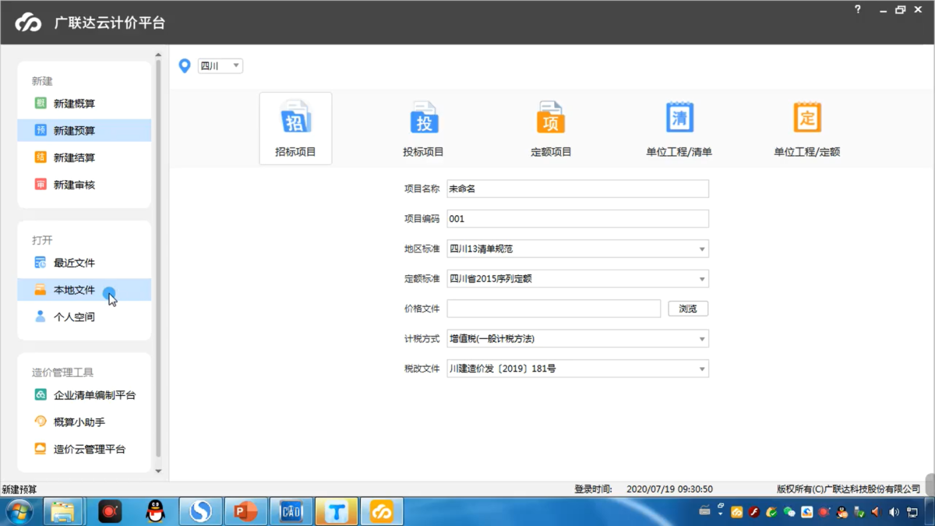Click the 本地文件 folder icon
This screenshot has width=935, height=526.
pyautogui.click(x=41, y=290)
